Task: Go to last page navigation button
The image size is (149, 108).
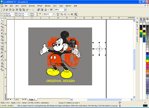Action: pos(25,99)
